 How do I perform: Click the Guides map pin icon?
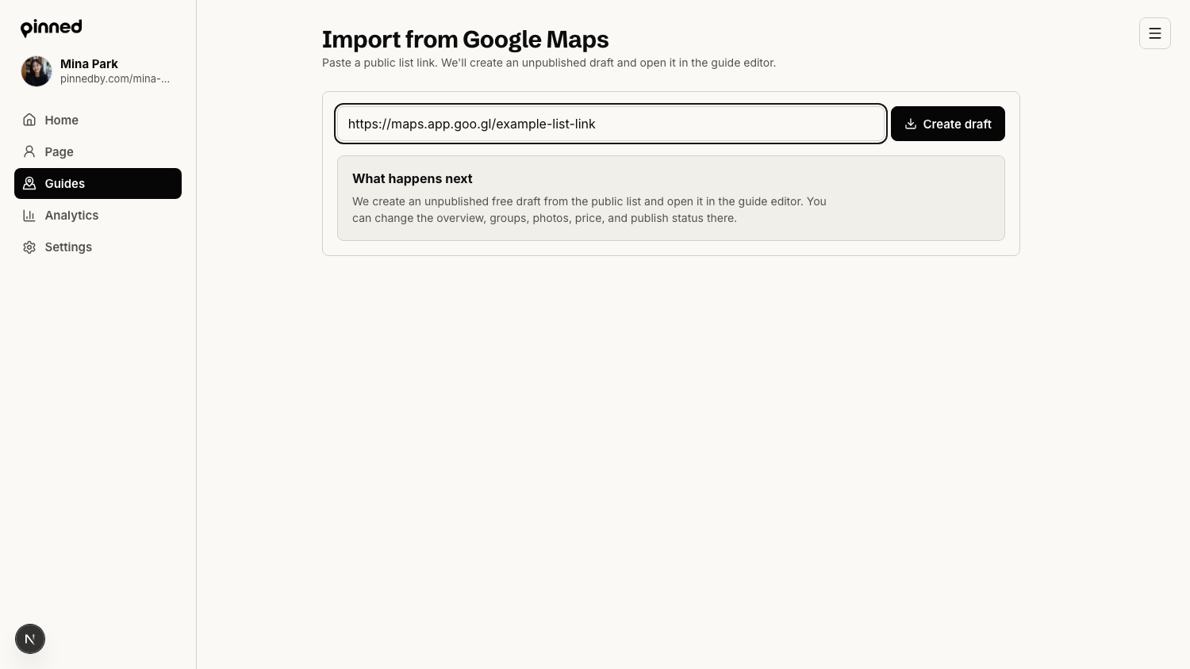[x=29, y=183]
